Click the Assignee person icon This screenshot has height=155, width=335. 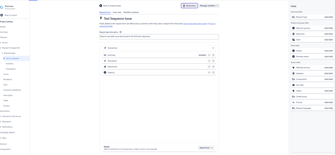click(x=293, y=73)
